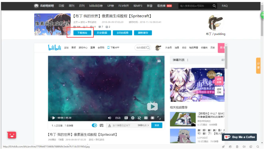Open player settings gear icon
264x150 pixels.
133,118
